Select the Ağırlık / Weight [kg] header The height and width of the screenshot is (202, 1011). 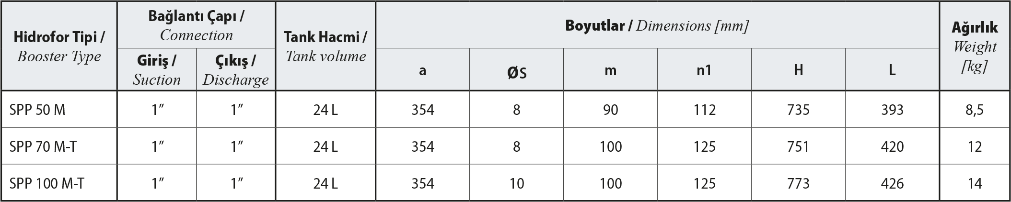[x=975, y=46]
